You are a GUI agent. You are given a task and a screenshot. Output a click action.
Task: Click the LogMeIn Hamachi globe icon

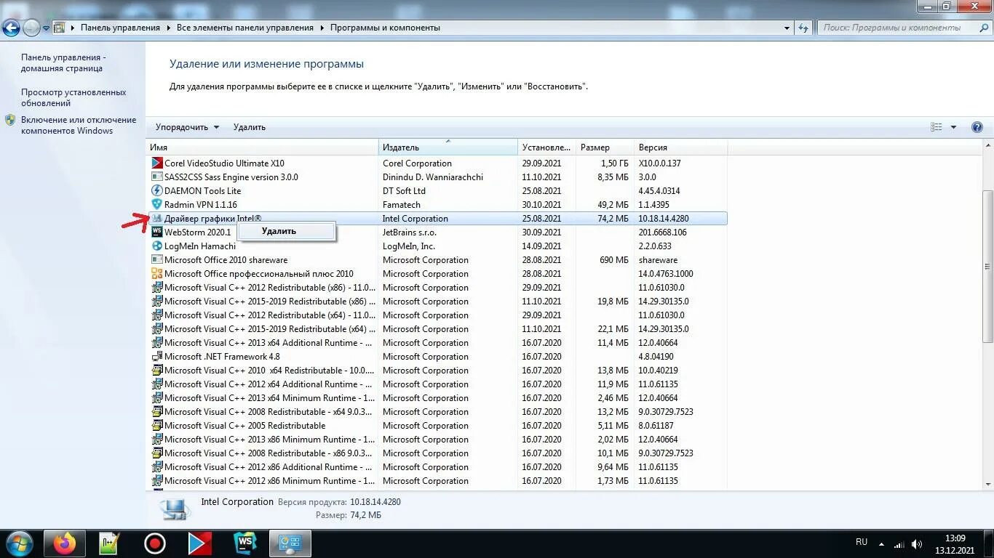click(156, 246)
